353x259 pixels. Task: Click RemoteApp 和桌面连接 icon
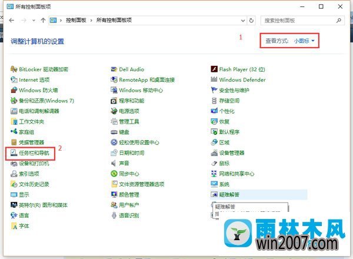click(x=114, y=79)
